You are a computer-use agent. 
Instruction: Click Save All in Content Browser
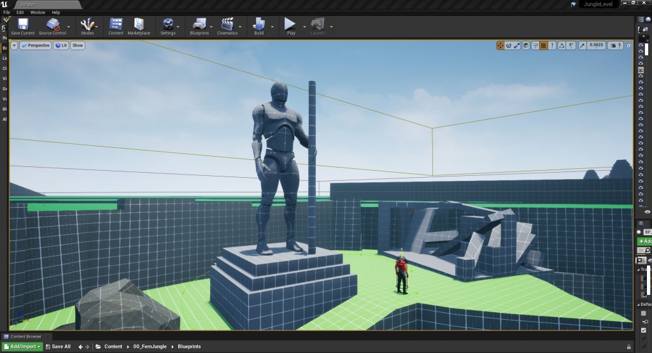(x=57, y=347)
